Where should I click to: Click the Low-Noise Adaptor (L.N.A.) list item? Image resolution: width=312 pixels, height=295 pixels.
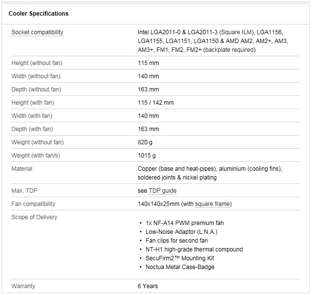[x=181, y=232]
